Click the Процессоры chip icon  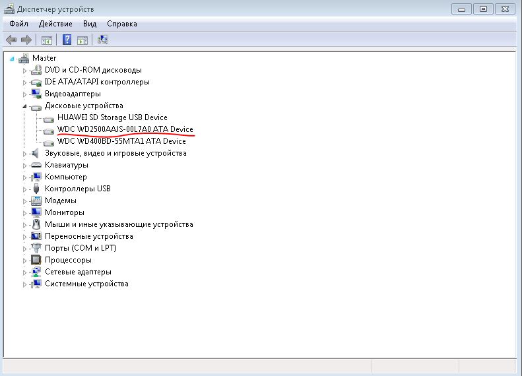pos(36,260)
